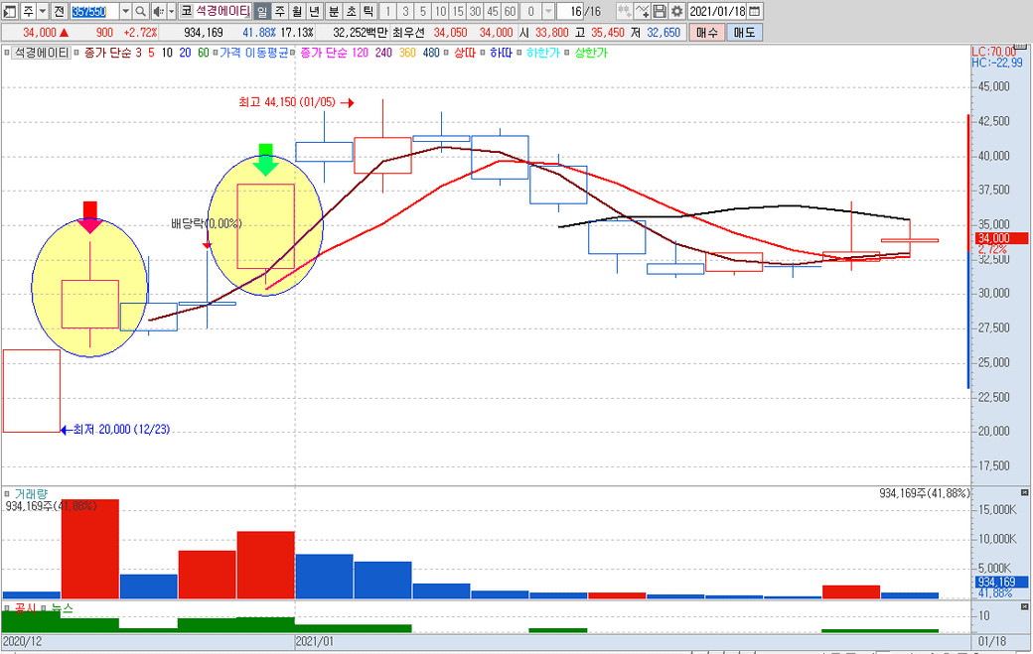Click the candle chart tool icon

[623, 11]
